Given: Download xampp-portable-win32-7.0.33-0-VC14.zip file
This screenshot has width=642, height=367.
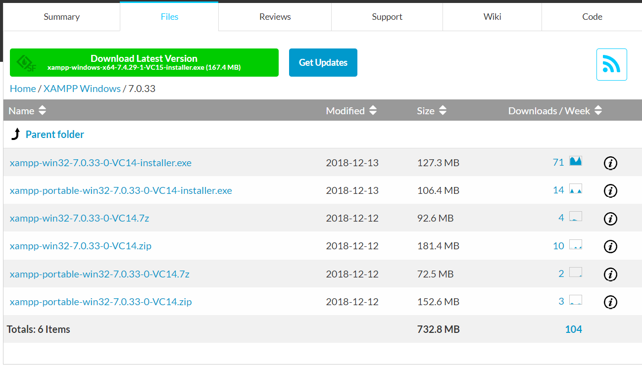Looking at the screenshot, I should pos(101,302).
